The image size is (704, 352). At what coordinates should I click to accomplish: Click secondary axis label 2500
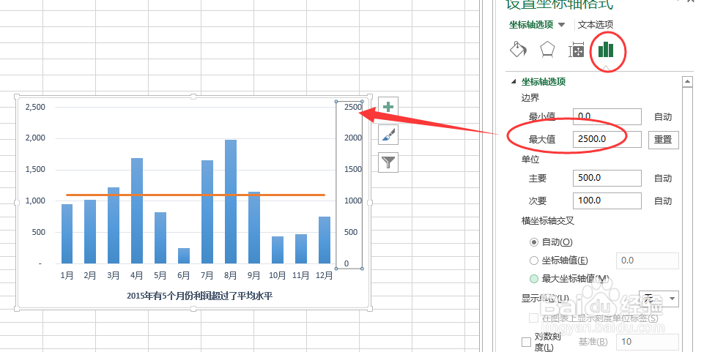[x=353, y=107]
